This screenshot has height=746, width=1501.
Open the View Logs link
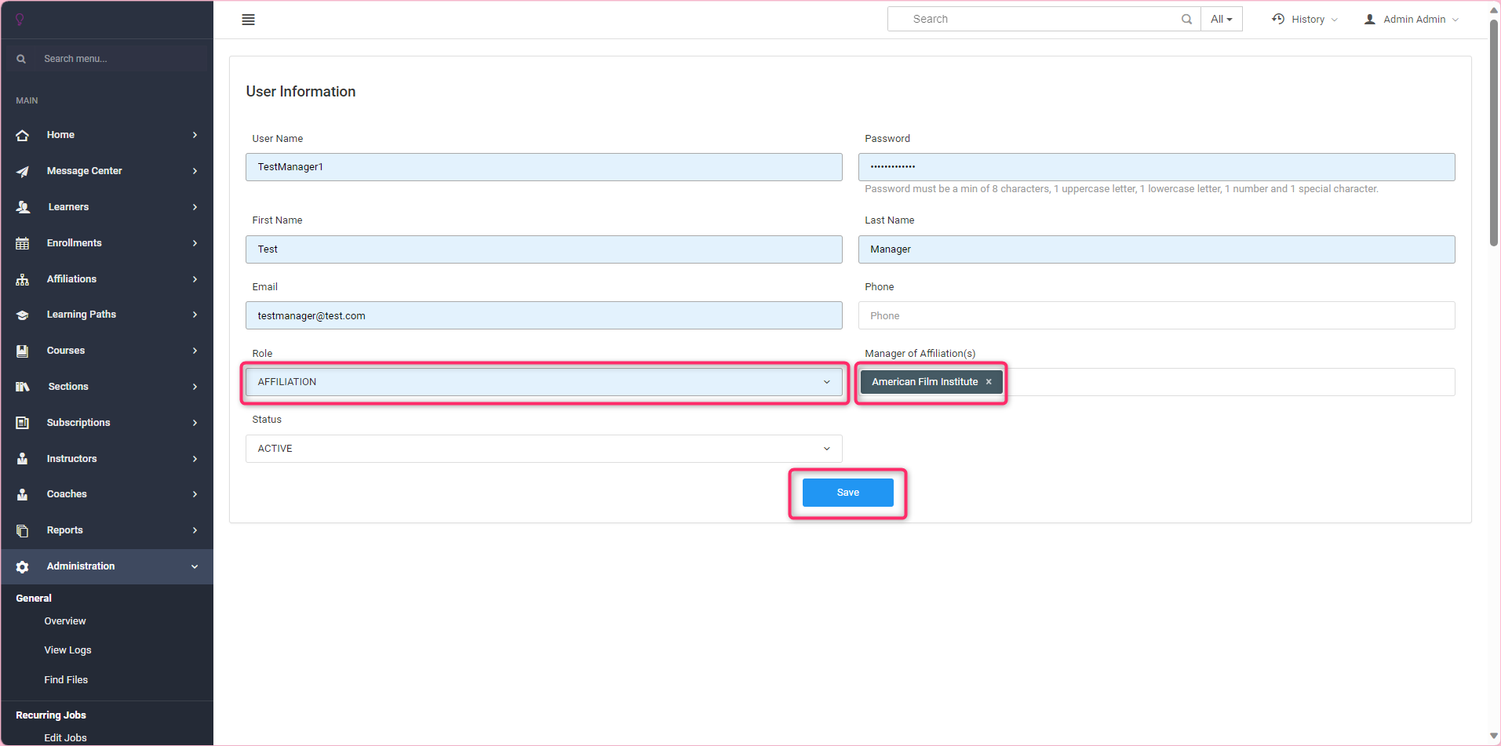pos(67,650)
